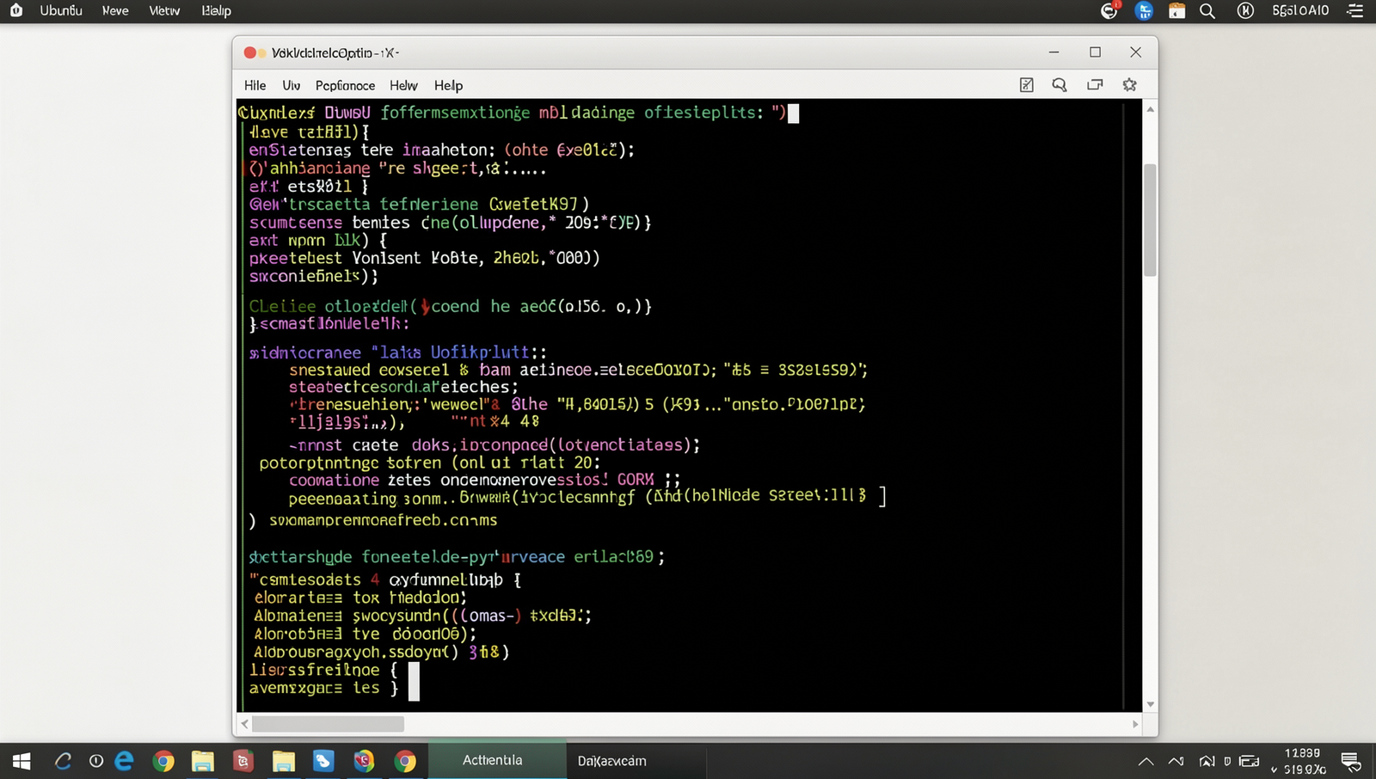Open the gear settings icon in terminal toolbar
The height and width of the screenshot is (779, 1376).
pyautogui.click(x=1130, y=85)
